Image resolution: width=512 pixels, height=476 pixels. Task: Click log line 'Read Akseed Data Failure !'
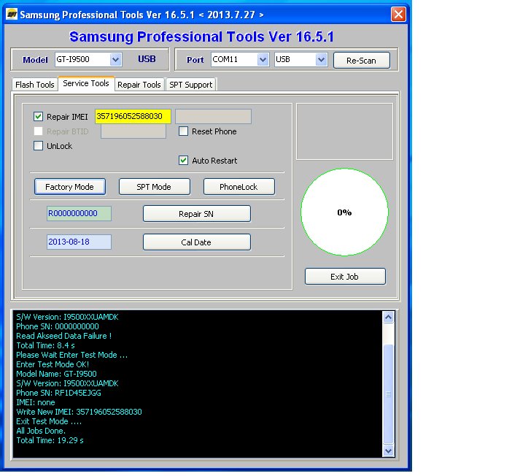pyautogui.click(x=64, y=336)
